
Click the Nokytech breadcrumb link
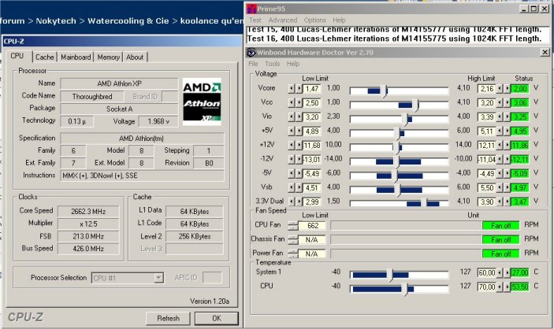[x=56, y=20]
